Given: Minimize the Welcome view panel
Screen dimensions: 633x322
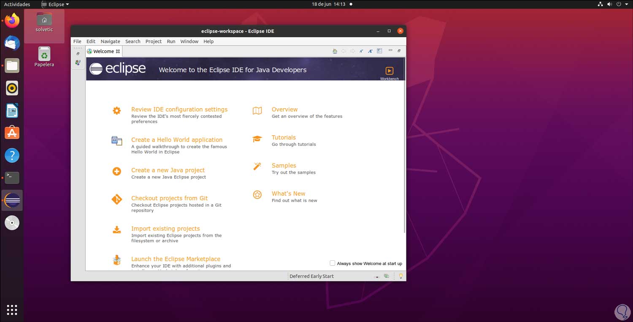Looking at the screenshot, I should click(390, 51).
